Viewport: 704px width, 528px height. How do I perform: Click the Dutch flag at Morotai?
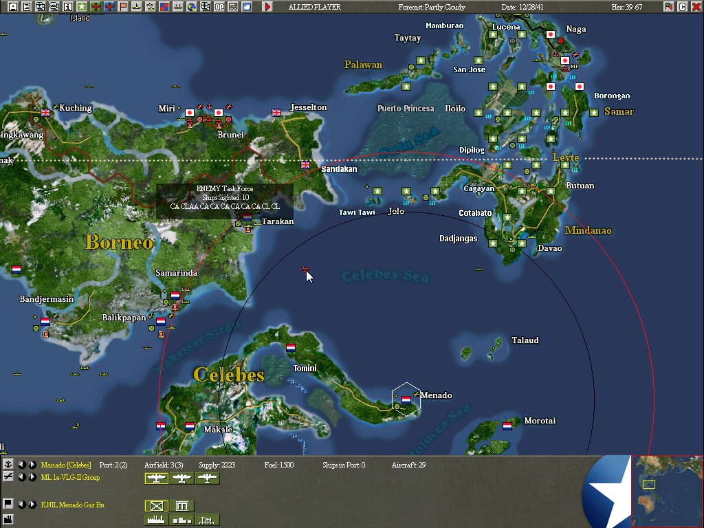(507, 426)
